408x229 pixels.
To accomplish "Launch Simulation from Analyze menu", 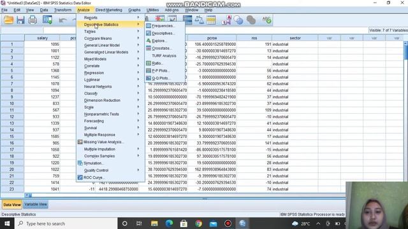I will [x=110, y=163].
